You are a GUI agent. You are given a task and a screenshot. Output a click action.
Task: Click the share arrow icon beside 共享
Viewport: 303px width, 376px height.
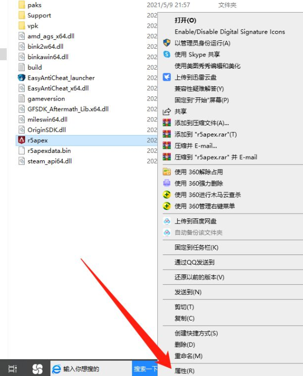[x=167, y=112]
